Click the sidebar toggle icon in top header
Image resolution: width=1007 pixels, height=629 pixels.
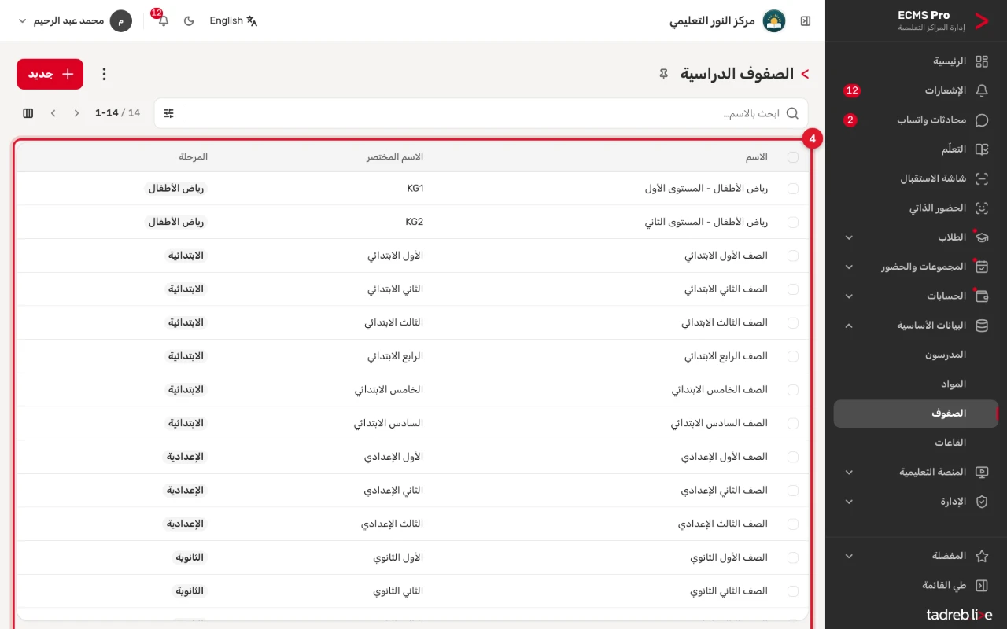(806, 21)
